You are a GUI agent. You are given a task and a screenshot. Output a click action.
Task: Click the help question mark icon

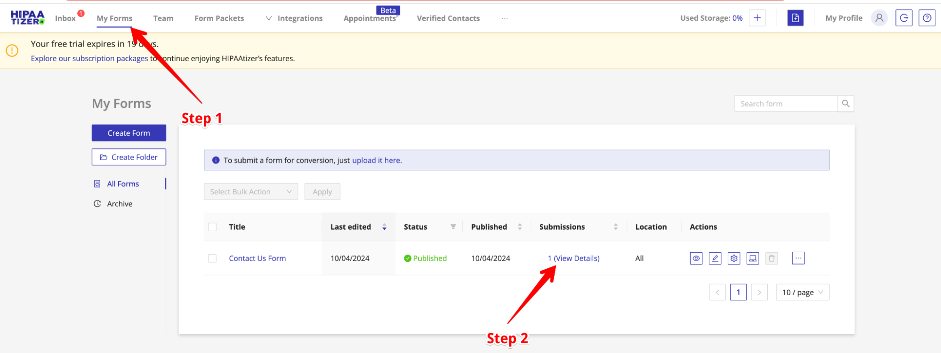pyautogui.click(x=926, y=18)
